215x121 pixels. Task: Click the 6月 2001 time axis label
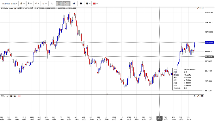tap(69, 118)
